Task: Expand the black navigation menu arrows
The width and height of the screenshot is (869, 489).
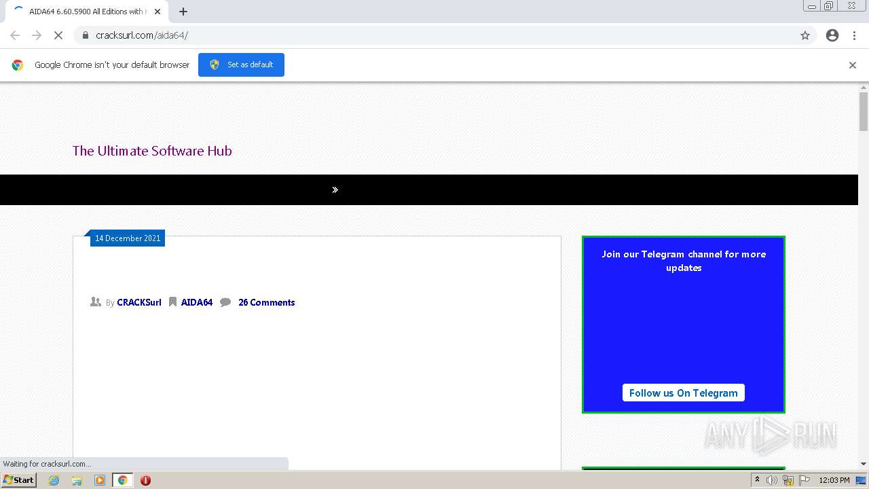Action: [335, 189]
